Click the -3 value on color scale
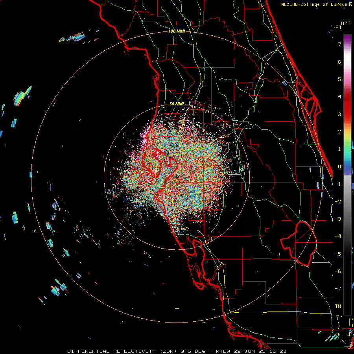The width and height of the screenshot is (354, 354). click(x=338, y=219)
